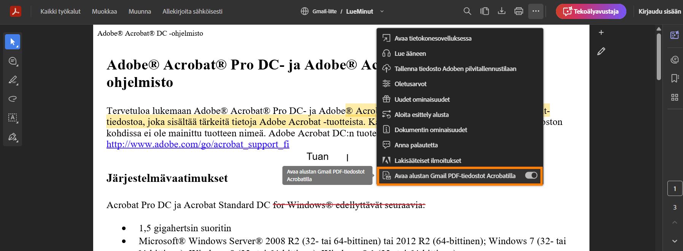Open the fill and sign pen tool
Viewport: 683px width, 251px height.
pyautogui.click(x=13, y=137)
